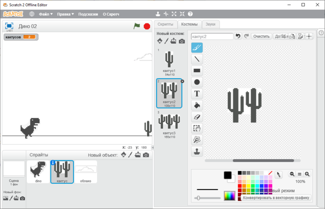Pick the bright red palette swatch
The height and width of the screenshot is (209, 325).
click(240, 186)
